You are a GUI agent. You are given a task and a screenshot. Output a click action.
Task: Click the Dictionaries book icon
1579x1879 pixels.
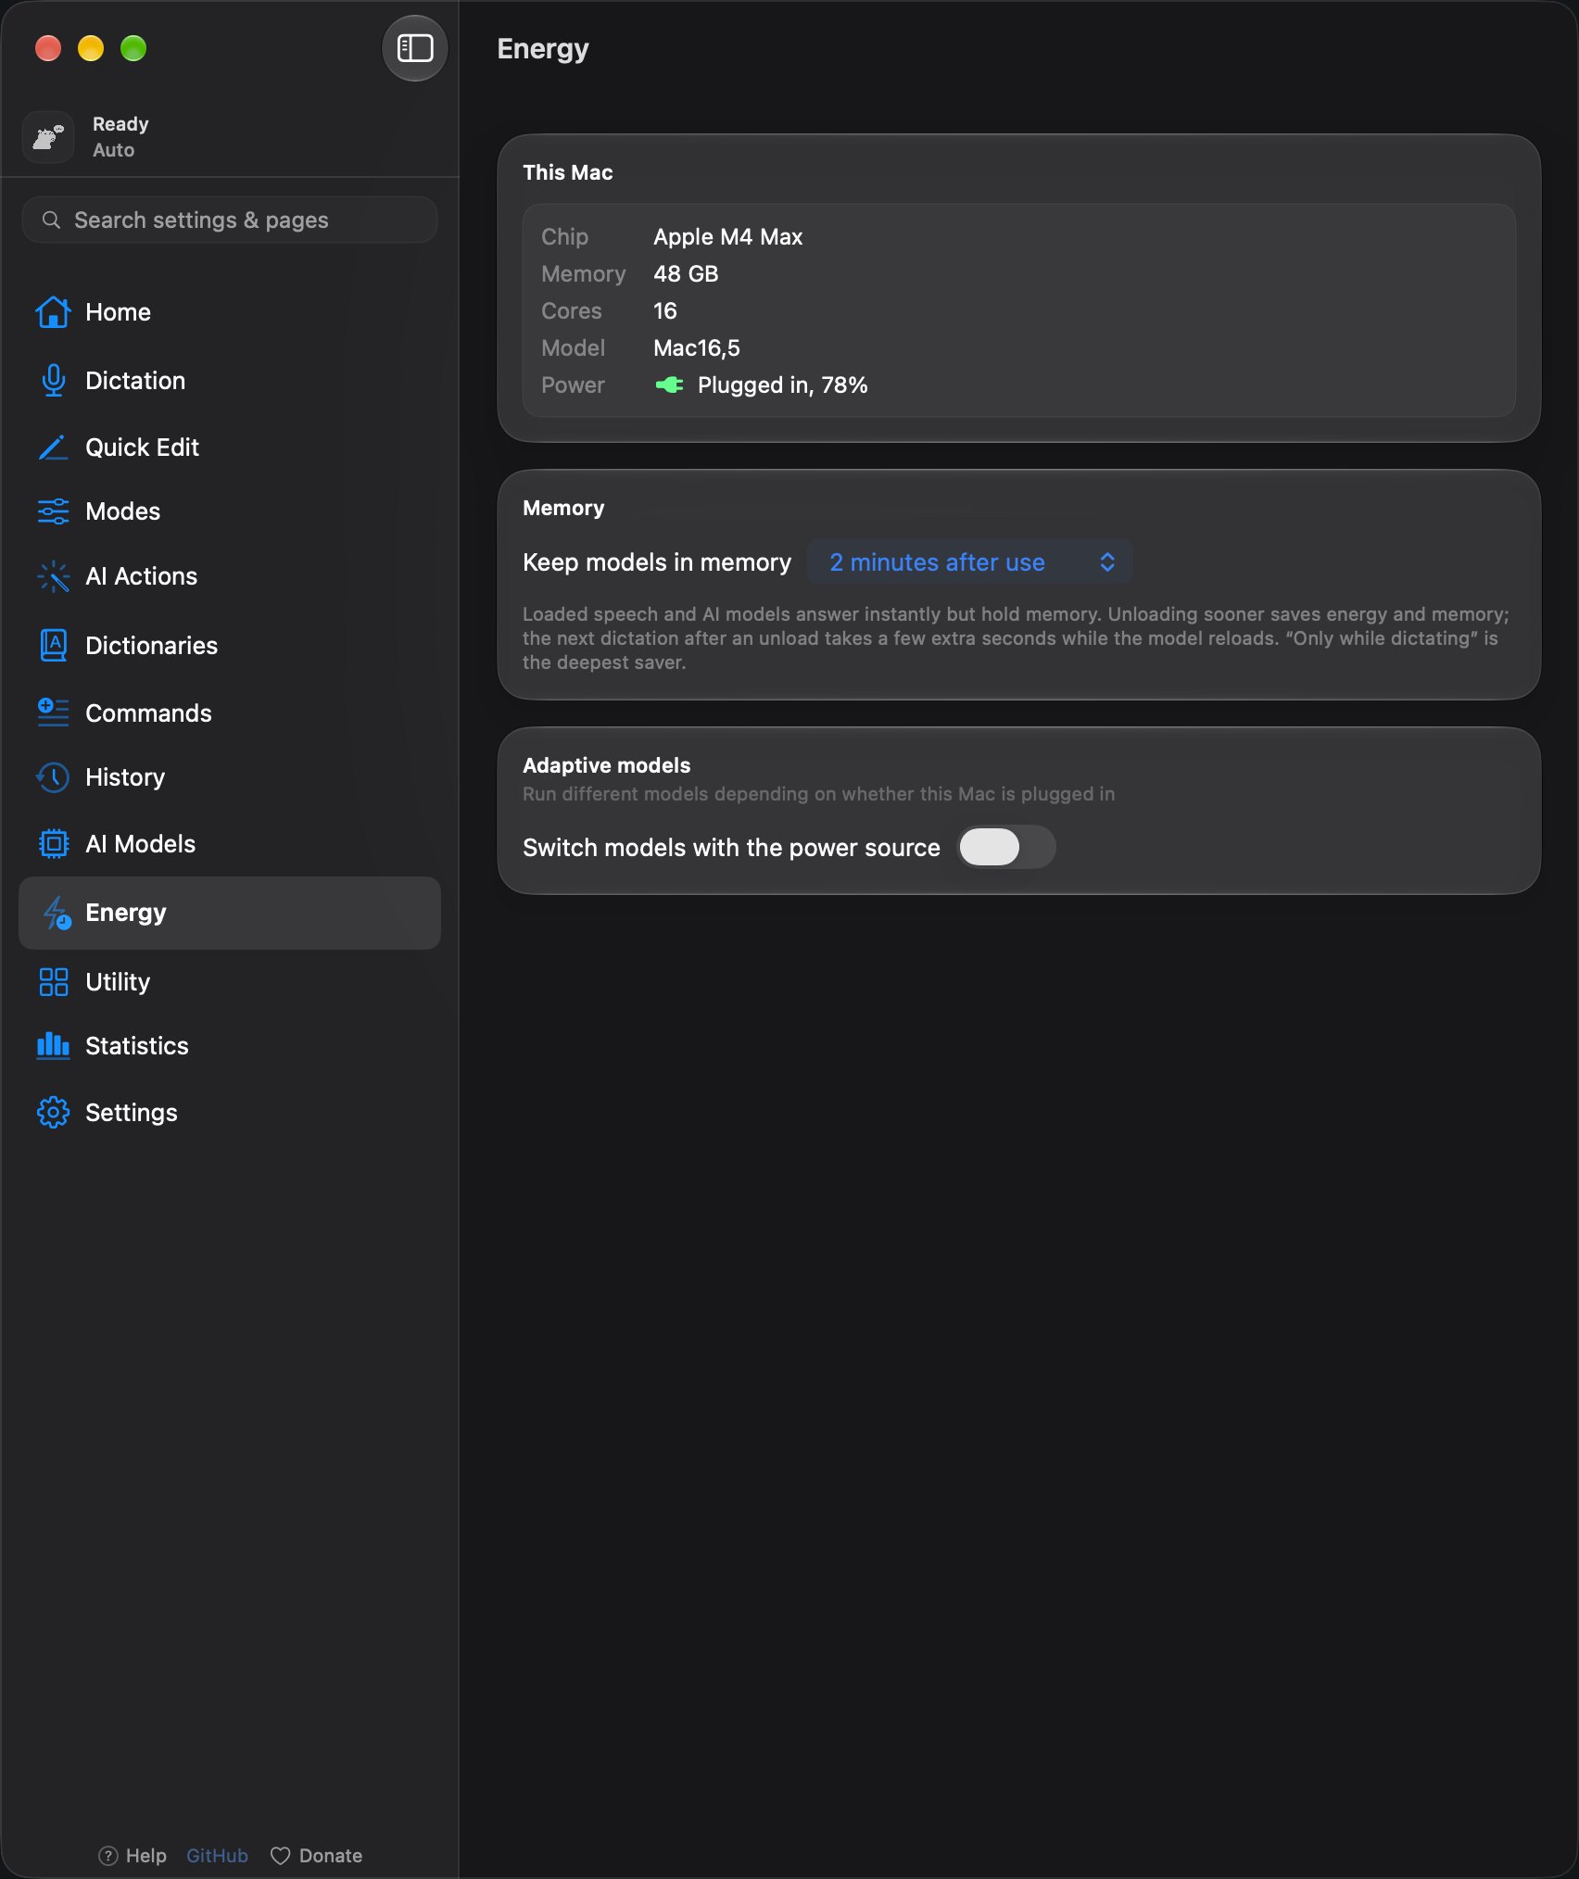53,645
